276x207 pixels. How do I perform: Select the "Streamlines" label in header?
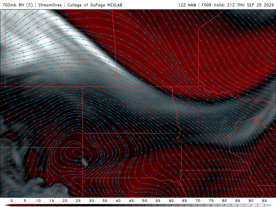[x=50, y=5]
